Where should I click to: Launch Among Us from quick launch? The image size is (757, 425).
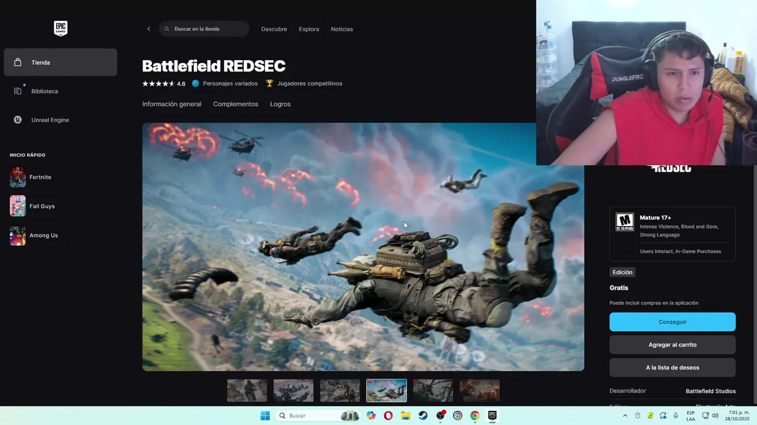coord(60,236)
